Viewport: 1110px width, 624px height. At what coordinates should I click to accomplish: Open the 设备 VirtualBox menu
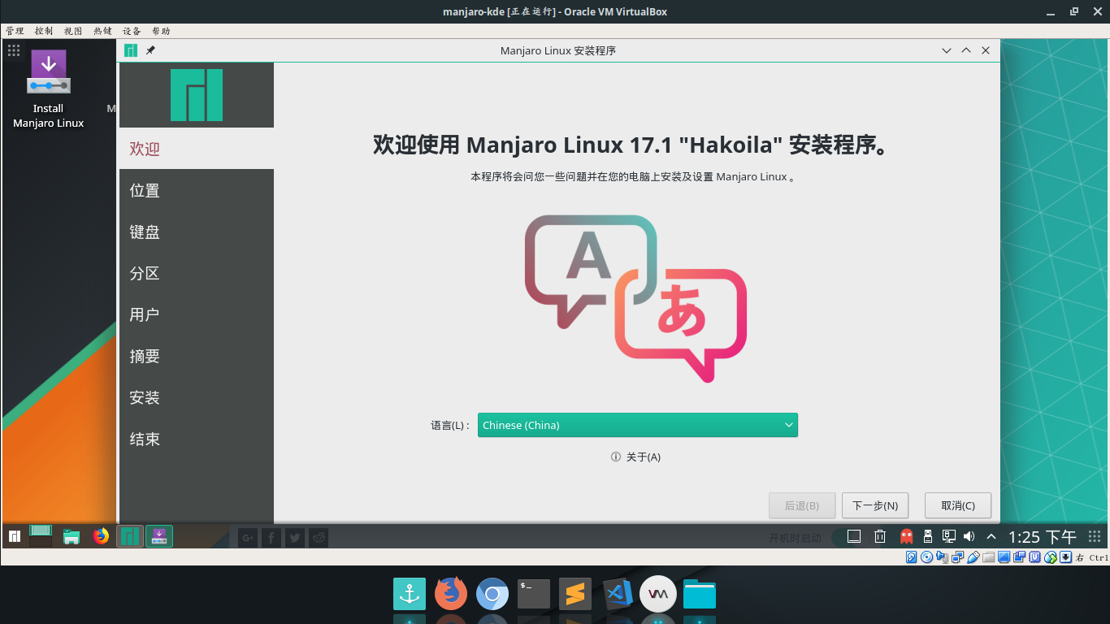pos(132,31)
